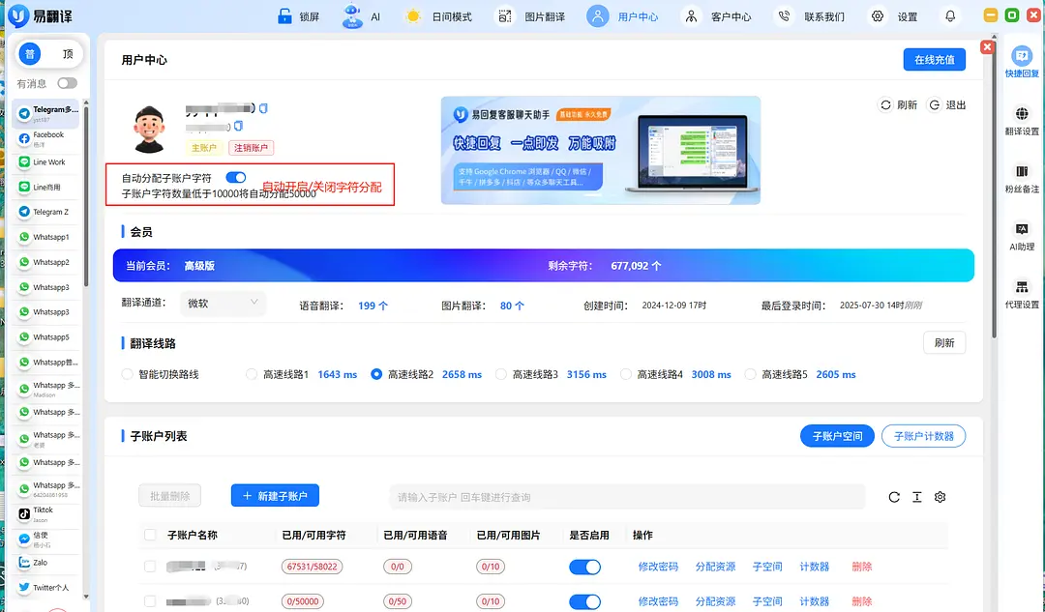Screen dimensions: 1045x612
Task: Disable 是否启用 for the first sub-account
Action: 584,567
